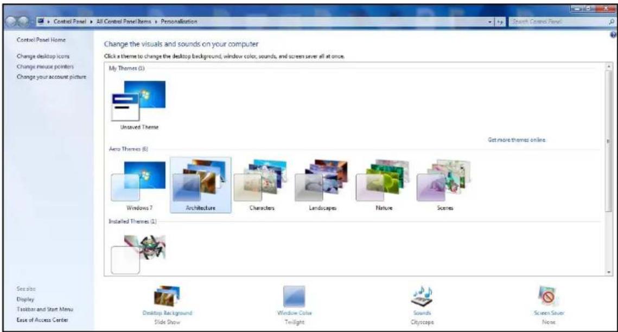Open Ease of Access Center link
Screen dimensions: 618x332
pyautogui.click(x=42, y=320)
